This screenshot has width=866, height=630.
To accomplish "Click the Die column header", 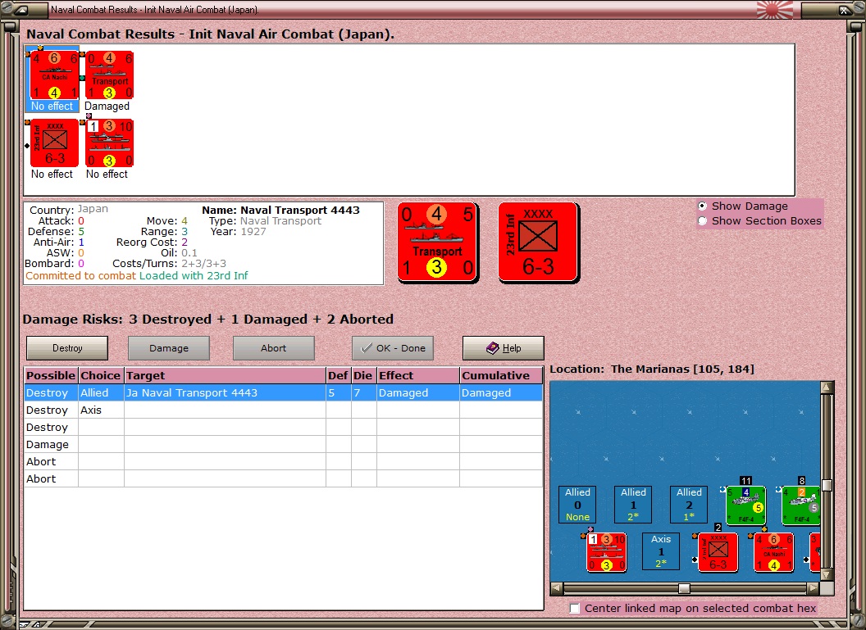I will [362, 375].
